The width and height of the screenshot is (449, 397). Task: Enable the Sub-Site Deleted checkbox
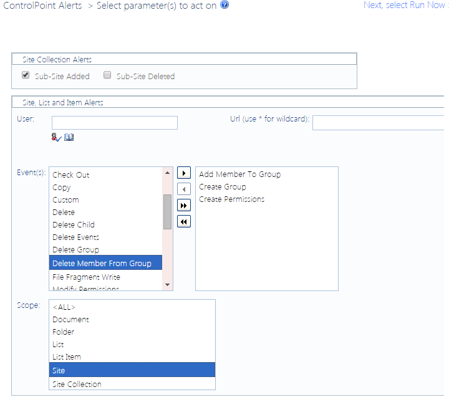107,75
